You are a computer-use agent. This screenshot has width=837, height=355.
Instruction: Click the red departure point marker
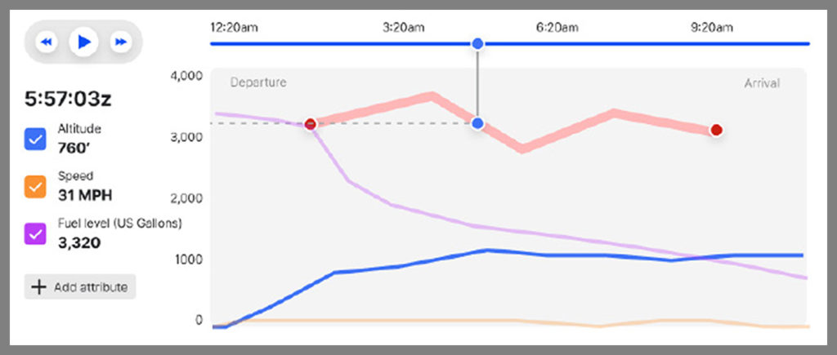[311, 124]
